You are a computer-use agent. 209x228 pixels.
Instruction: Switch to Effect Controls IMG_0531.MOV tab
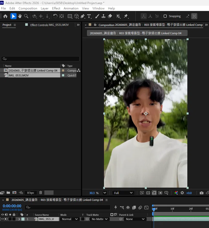pos(49,25)
